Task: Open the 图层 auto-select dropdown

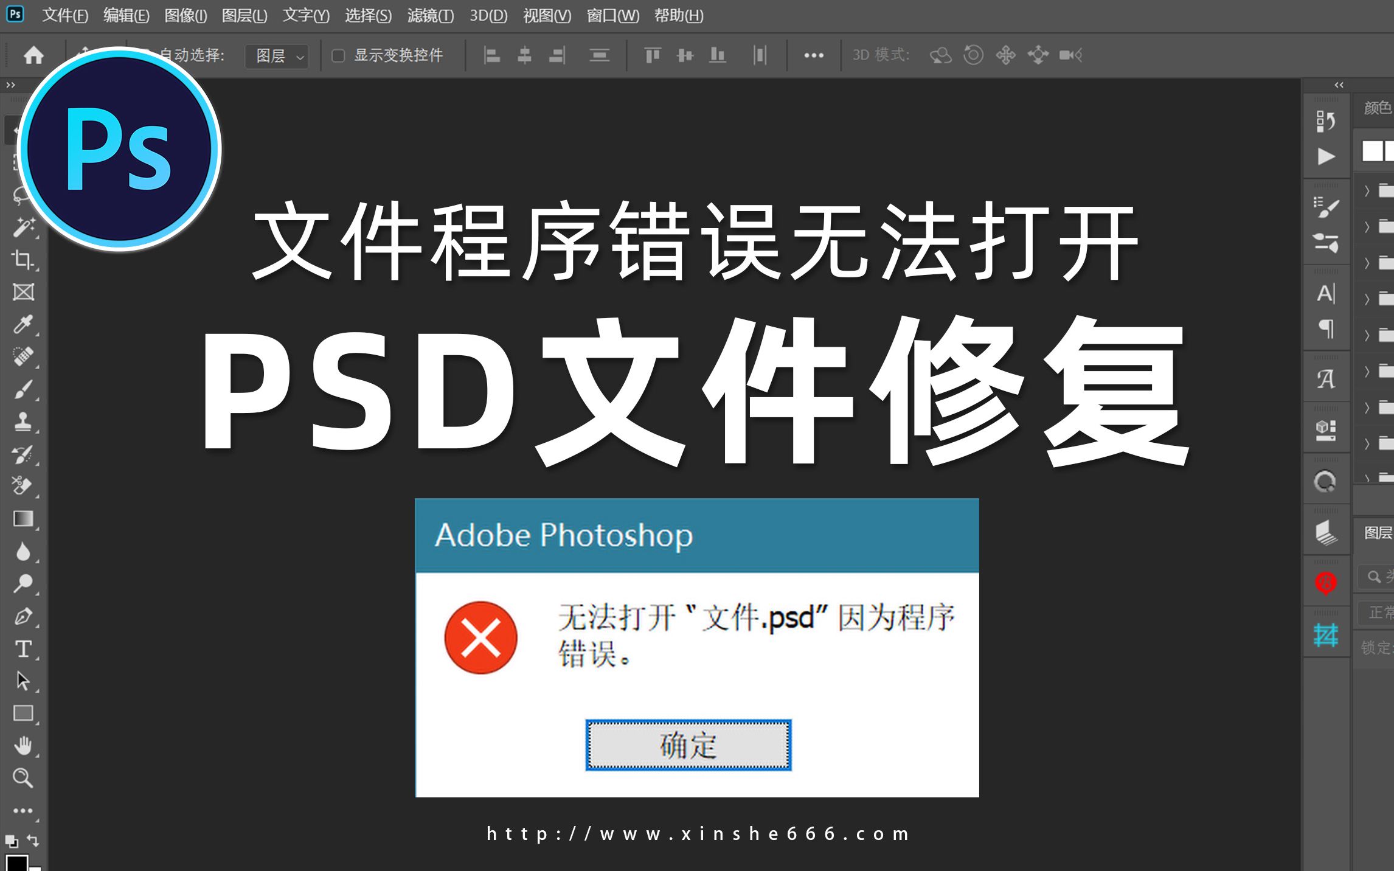Action: [277, 56]
